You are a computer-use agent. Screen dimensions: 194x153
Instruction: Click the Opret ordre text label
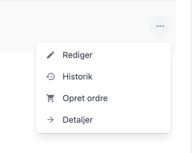85,98
